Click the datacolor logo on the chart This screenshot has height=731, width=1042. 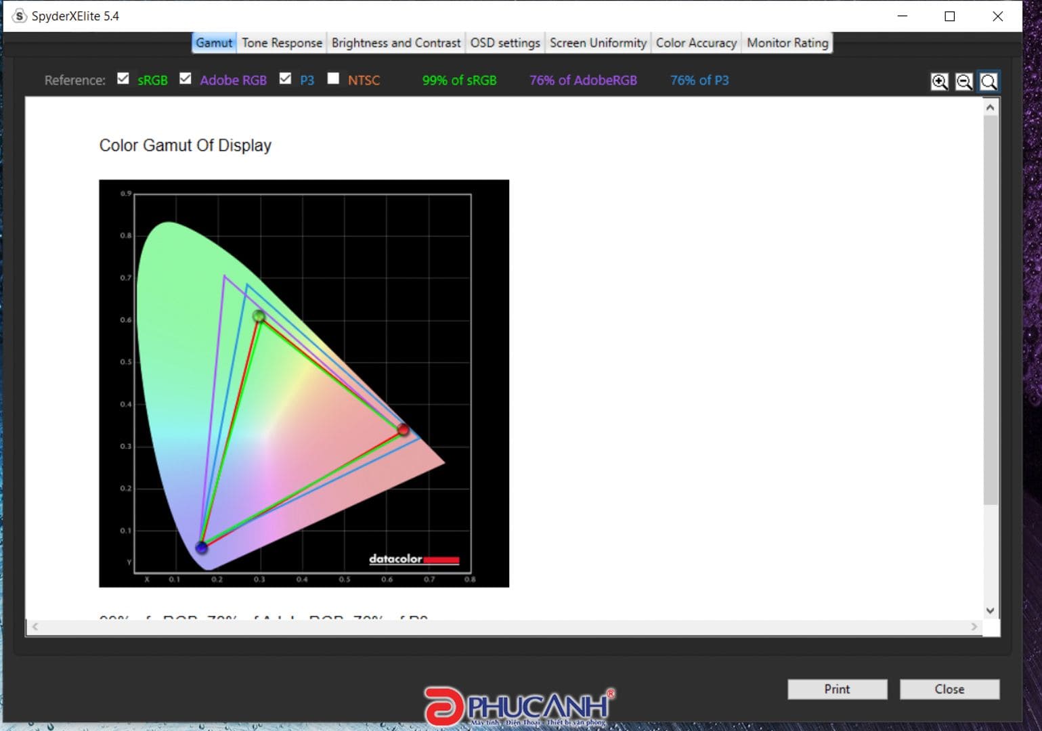(414, 559)
